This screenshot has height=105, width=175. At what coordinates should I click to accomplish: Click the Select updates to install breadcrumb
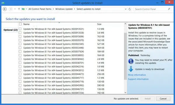point(88,9)
